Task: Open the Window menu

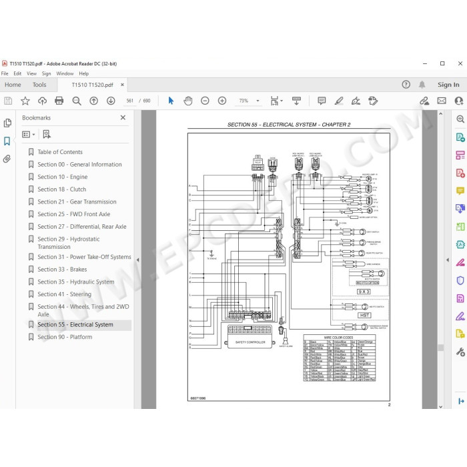Action: 65,73
